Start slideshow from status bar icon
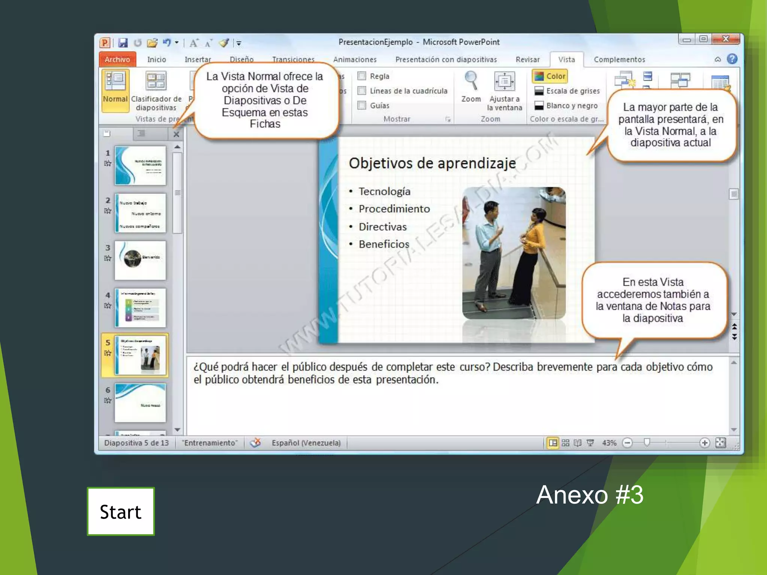Viewport: 767px width, 575px height. click(x=591, y=443)
